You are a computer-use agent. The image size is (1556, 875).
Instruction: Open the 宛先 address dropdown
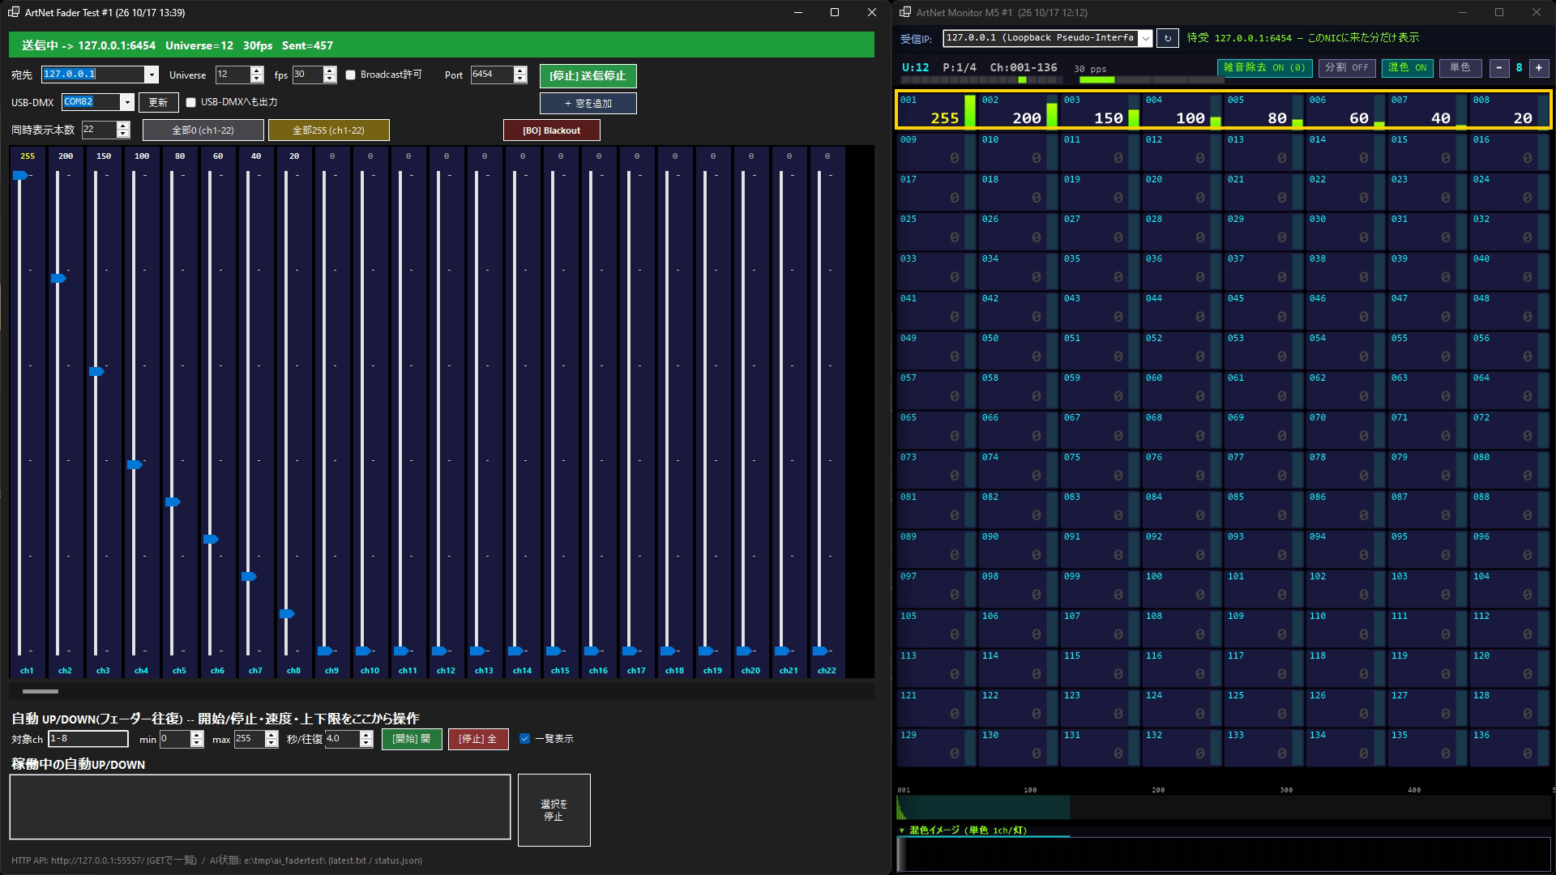click(151, 75)
